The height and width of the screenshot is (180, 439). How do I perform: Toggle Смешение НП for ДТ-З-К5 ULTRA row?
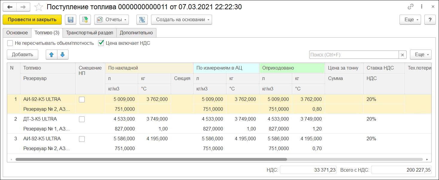tap(82, 119)
